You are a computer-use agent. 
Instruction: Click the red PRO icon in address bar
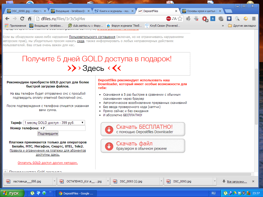168,18
